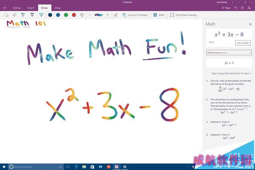The width and height of the screenshot is (255, 170).
Task: Select the Lasso Select tool
Action: pos(6,15)
